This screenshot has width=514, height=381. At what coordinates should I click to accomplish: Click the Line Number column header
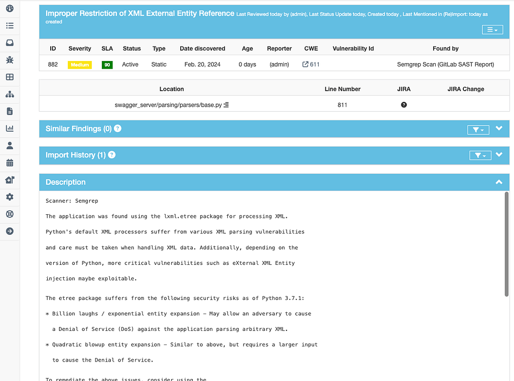[x=342, y=89]
